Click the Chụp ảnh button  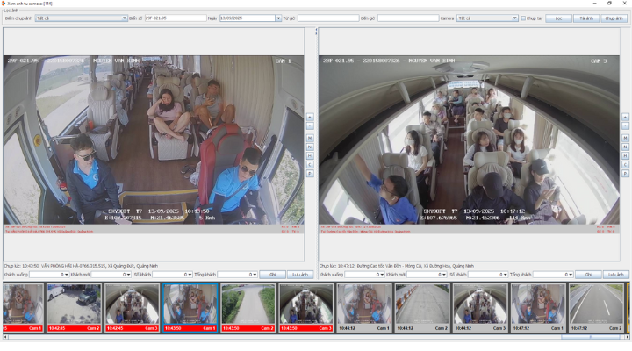pyautogui.click(x=614, y=18)
